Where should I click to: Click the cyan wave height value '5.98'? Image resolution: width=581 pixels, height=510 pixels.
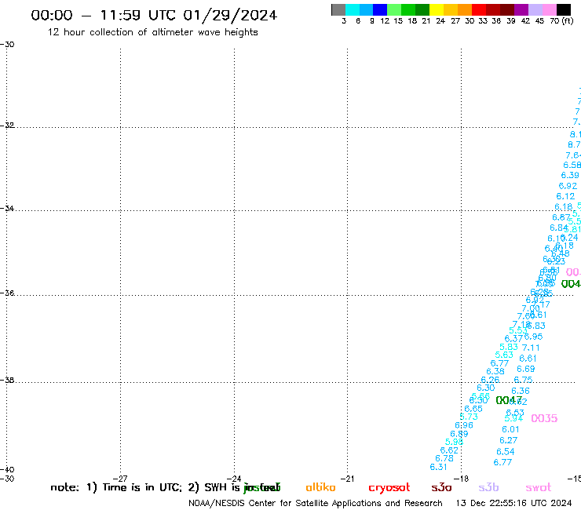454,442
